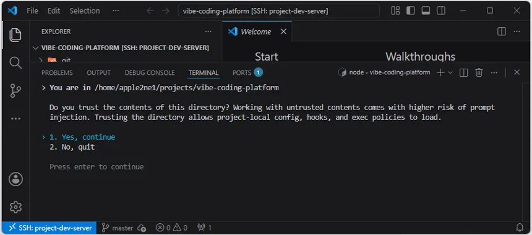The height and width of the screenshot is (235, 532).
Task: Open the terminal launch profile dropdown
Action: coord(450,72)
